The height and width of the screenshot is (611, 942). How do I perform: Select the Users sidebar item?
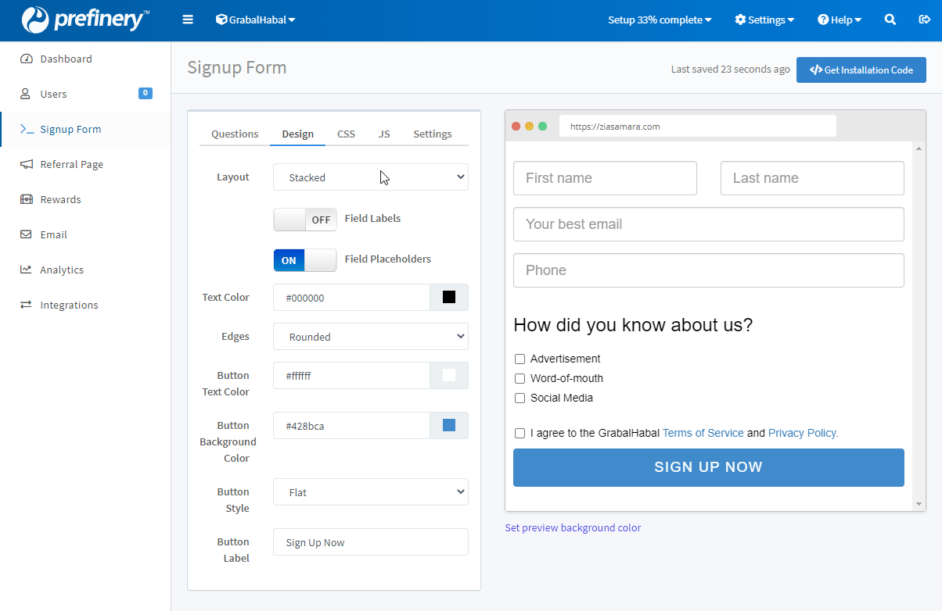[53, 94]
